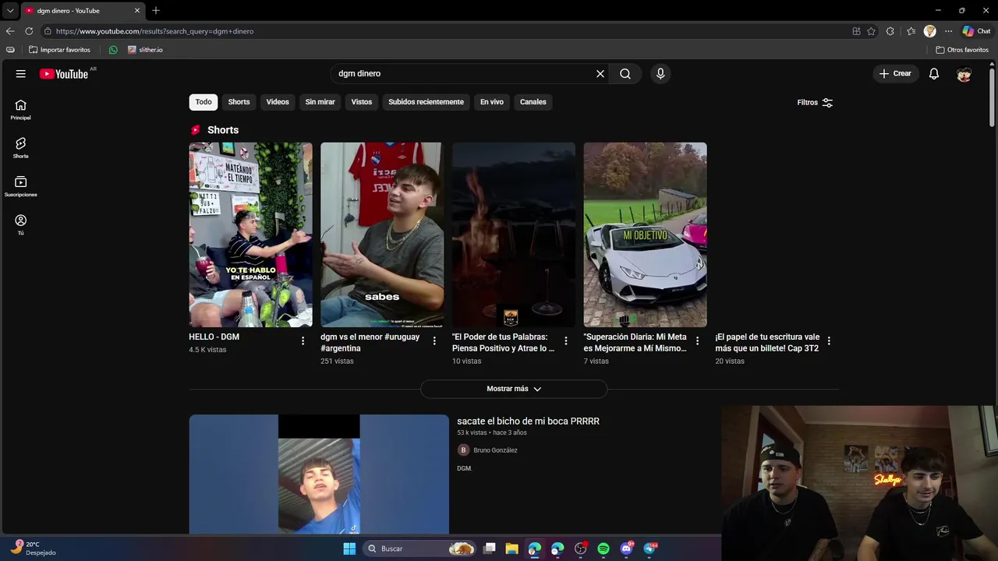Select the Canales filter chip

point(533,102)
